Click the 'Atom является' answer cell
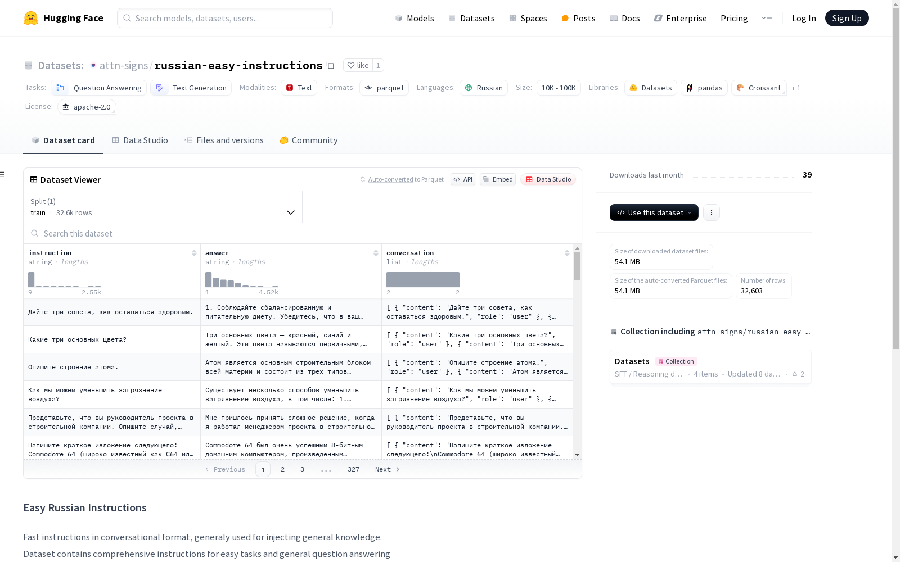 coord(291,367)
